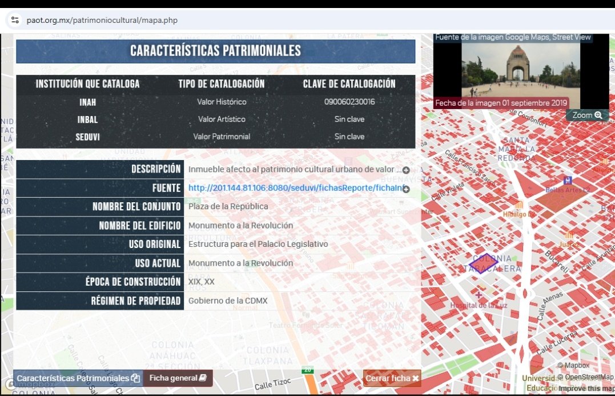Click Sin clave in the INBAL row
The image size is (615, 396).
pos(349,119)
